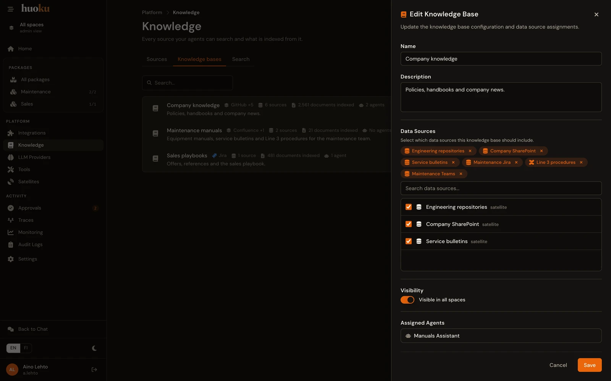This screenshot has width=611, height=381.
Task: Remove the Maintenance Jira chip
Action: coord(516,162)
